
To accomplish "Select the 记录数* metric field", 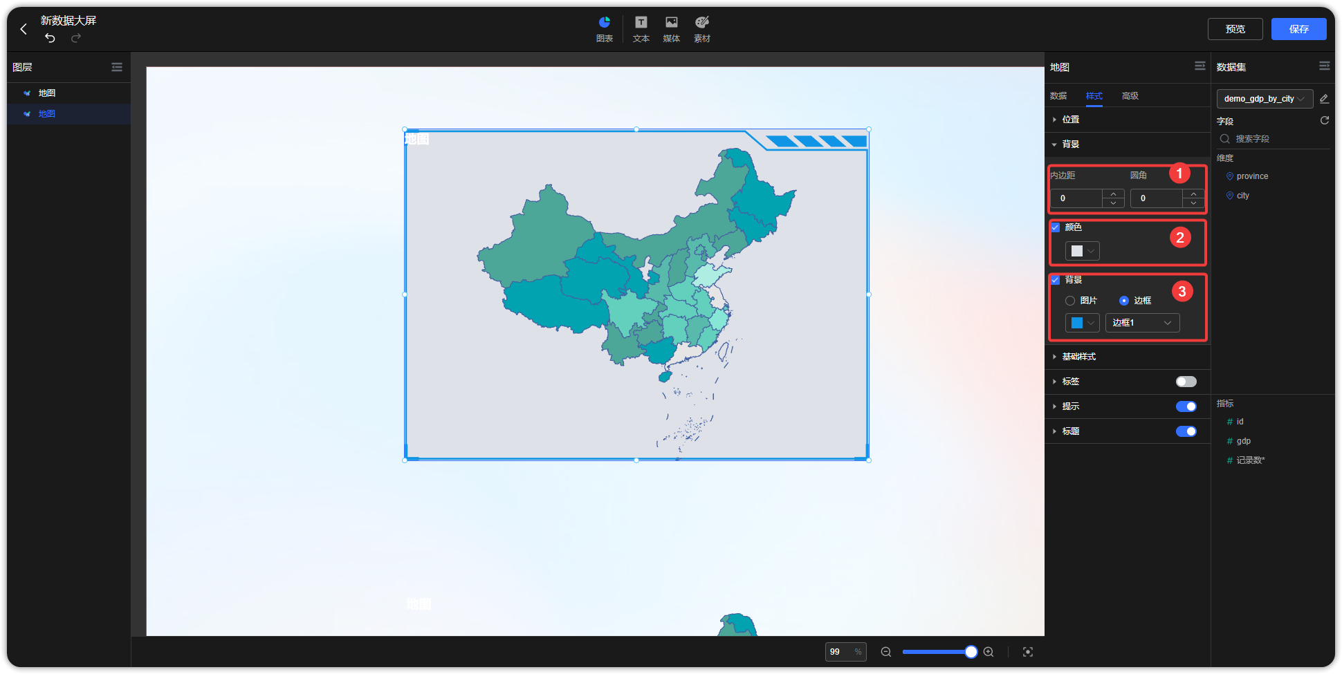I will coord(1251,460).
